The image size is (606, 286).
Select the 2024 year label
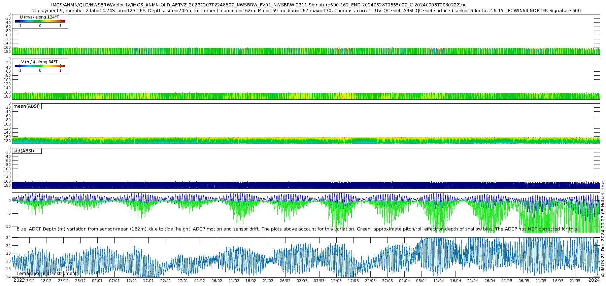point(594,280)
